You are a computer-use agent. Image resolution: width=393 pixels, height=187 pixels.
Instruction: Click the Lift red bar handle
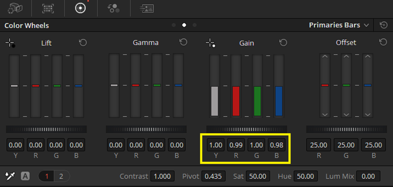[x=36, y=86]
